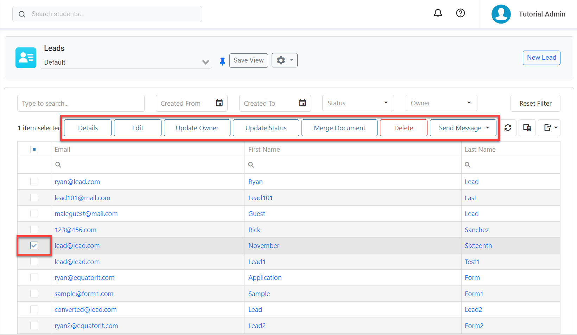Check the ryan@equatorit.com row checkbox
The width and height of the screenshot is (577, 335).
(x=34, y=277)
